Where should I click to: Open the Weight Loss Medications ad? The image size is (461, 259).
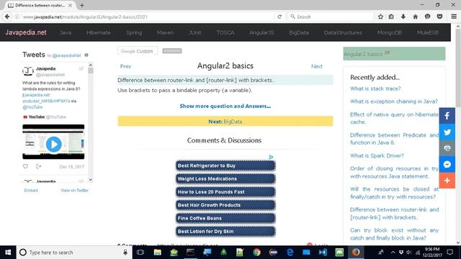click(x=225, y=179)
